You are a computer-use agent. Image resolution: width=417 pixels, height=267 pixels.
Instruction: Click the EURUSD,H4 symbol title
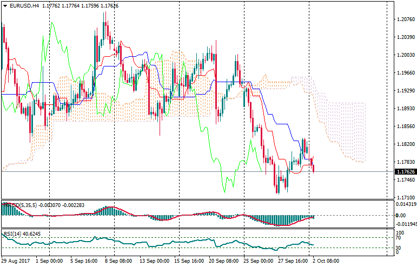tap(24, 5)
